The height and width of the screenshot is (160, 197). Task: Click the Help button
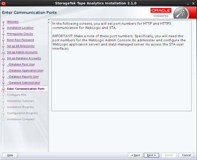pyautogui.click(x=10, y=155)
